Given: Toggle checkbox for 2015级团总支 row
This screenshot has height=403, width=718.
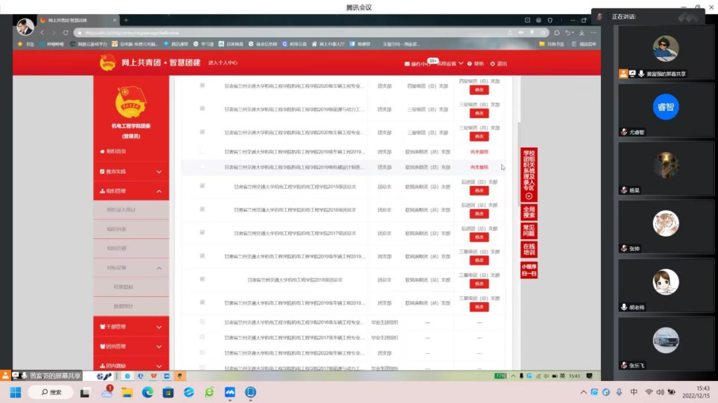Looking at the screenshot, I should (203, 187).
